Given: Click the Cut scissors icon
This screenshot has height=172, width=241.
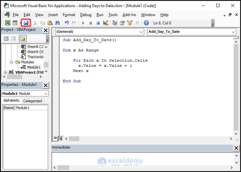Looking at the screenshot, I should [x=35, y=23].
